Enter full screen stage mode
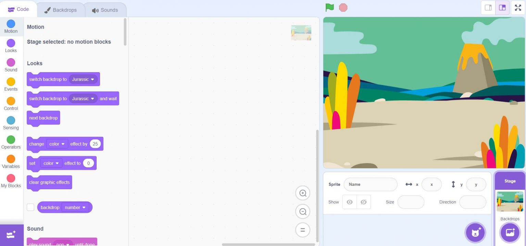The height and width of the screenshot is (246, 526). click(x=518, y=8)
